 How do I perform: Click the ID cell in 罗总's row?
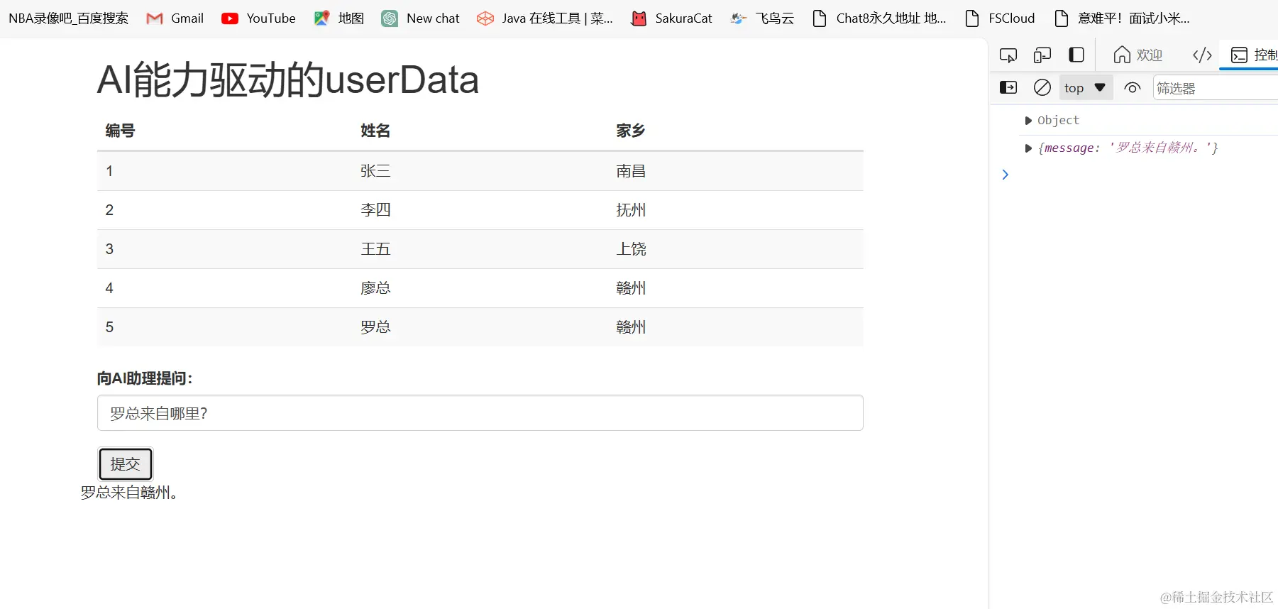(109, 327)
